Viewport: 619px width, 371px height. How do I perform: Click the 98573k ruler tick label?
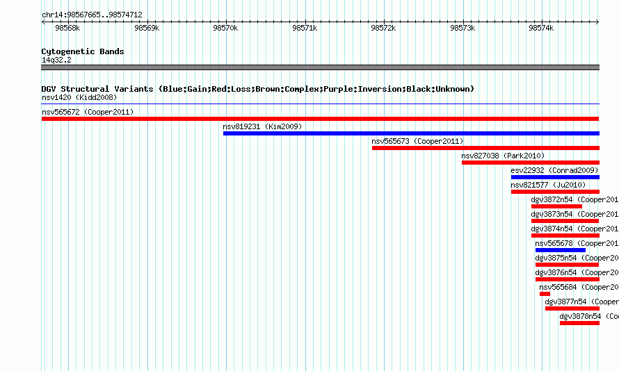463,28
